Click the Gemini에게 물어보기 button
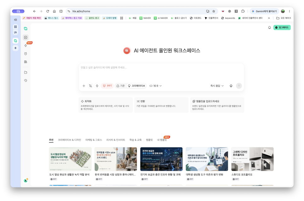This screenshot has height=201, width=304. click(x=264, y=11)
